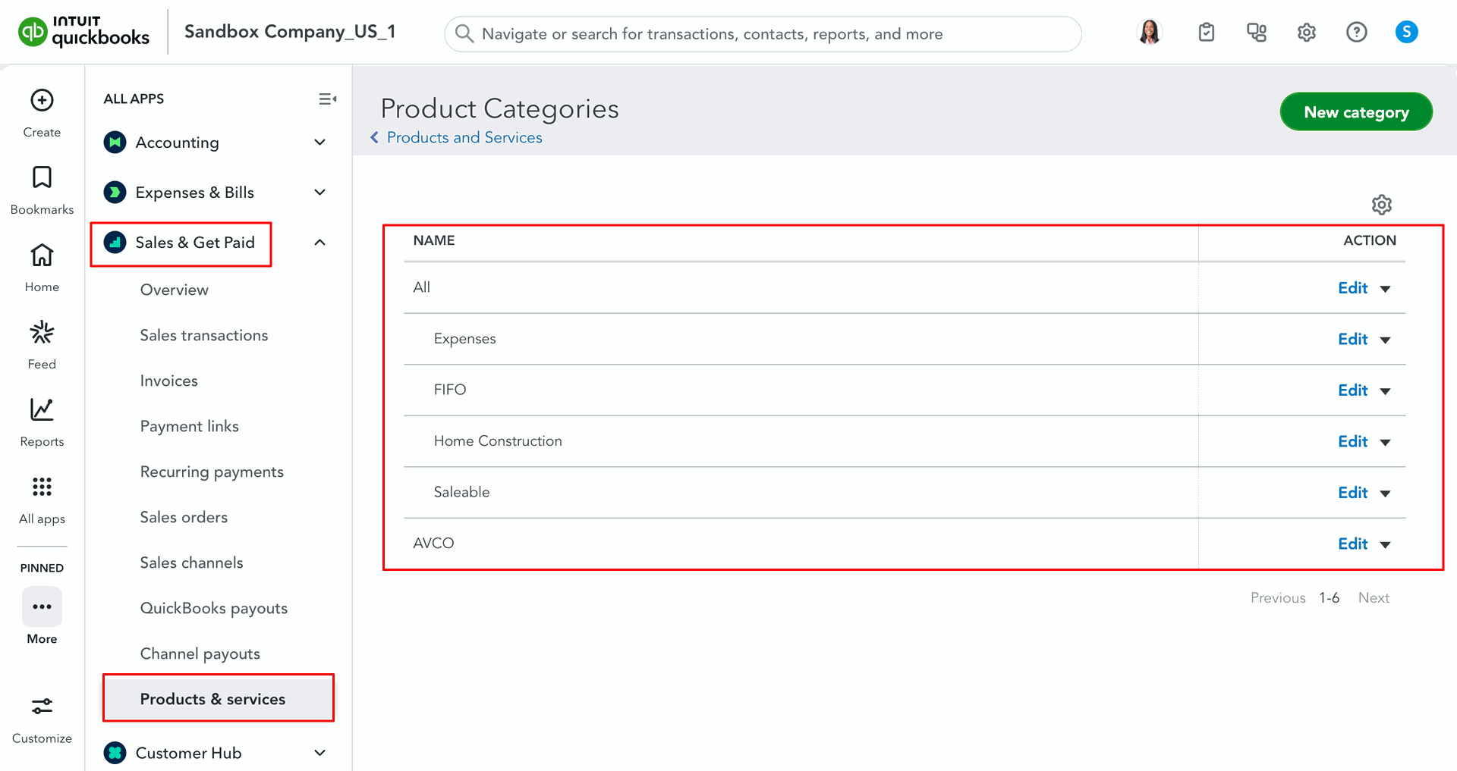The image size is (1457, 771).
Task: Open the tasks clipboard icon in header
Action: click(x=1206, y=33)
